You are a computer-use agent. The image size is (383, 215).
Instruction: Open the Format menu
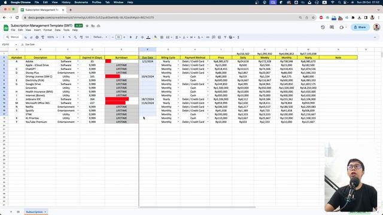(48, 30)
